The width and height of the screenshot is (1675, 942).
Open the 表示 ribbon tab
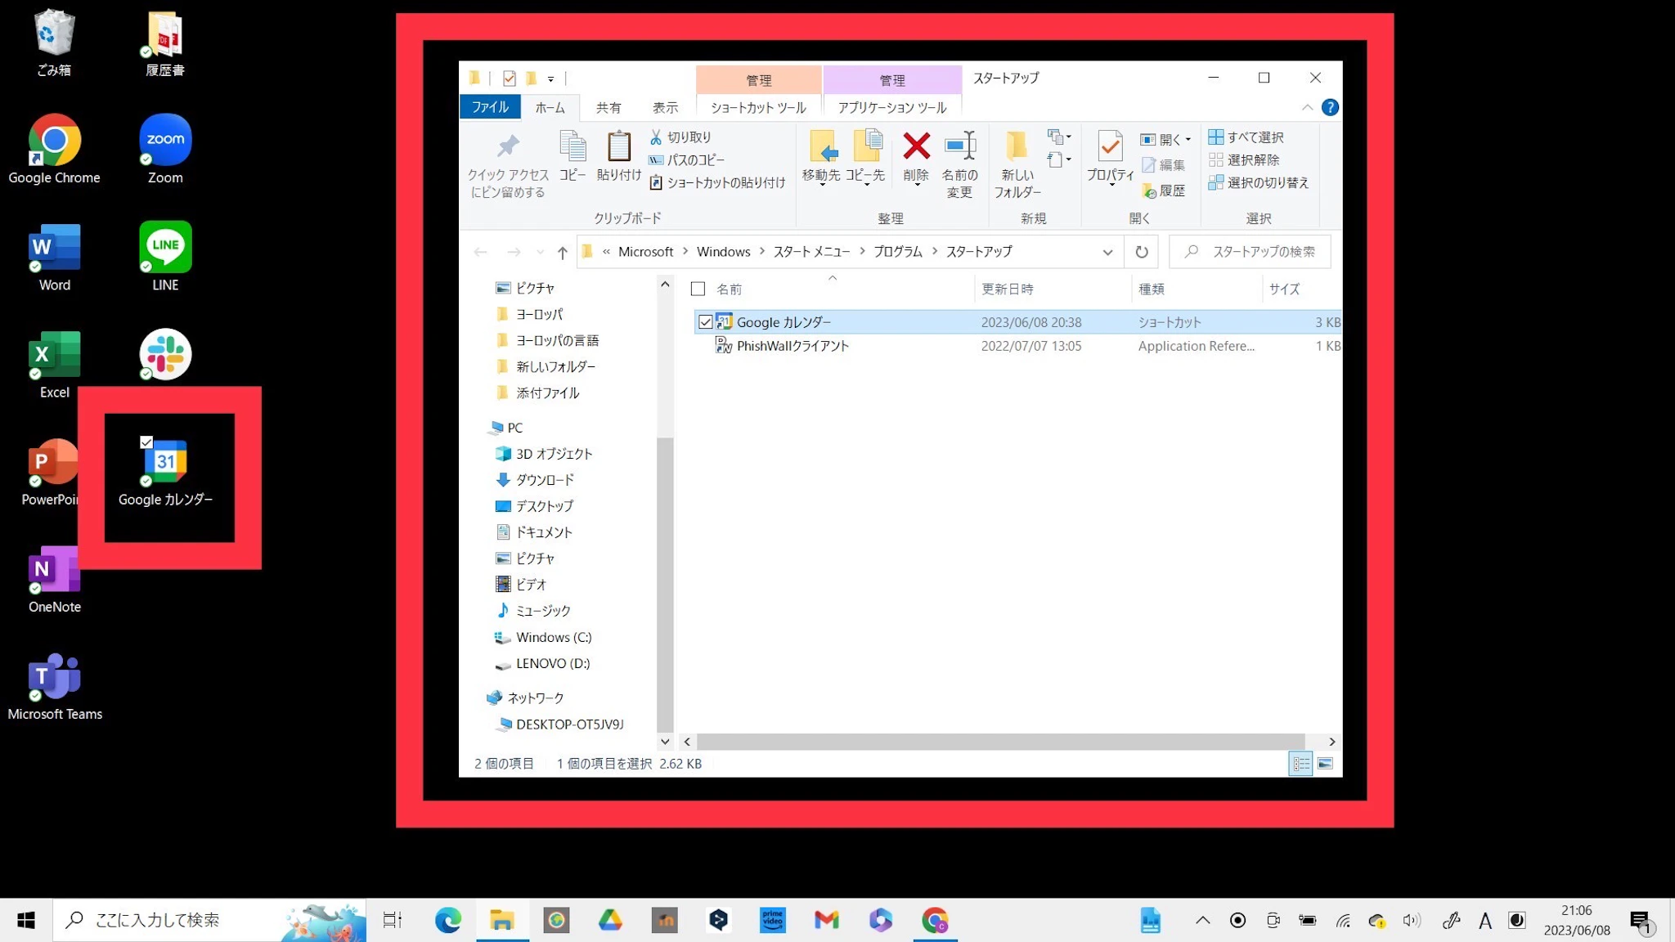pyautogui.click(x=665, y=108)
